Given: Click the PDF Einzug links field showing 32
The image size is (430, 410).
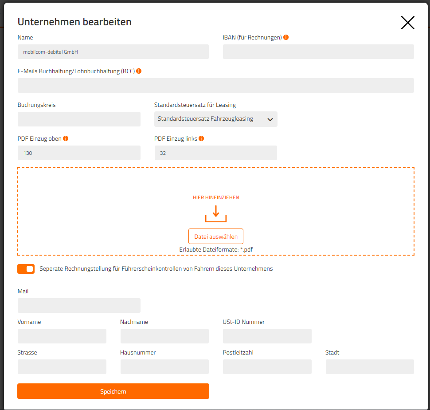Looking at the screenshot, I should [x=216, y=153].
